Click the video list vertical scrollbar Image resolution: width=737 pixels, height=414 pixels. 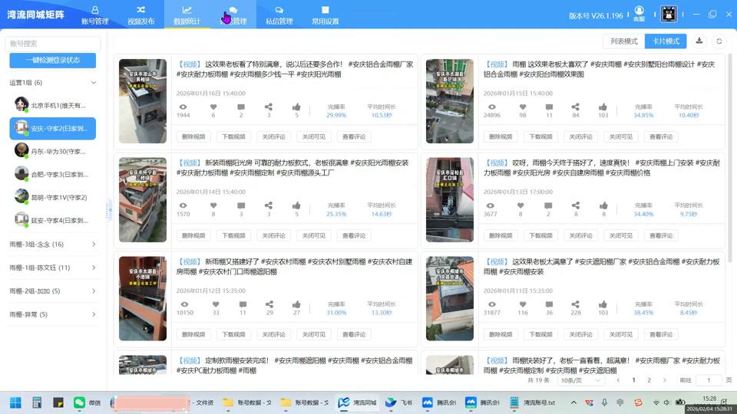(x=729, y=159)
